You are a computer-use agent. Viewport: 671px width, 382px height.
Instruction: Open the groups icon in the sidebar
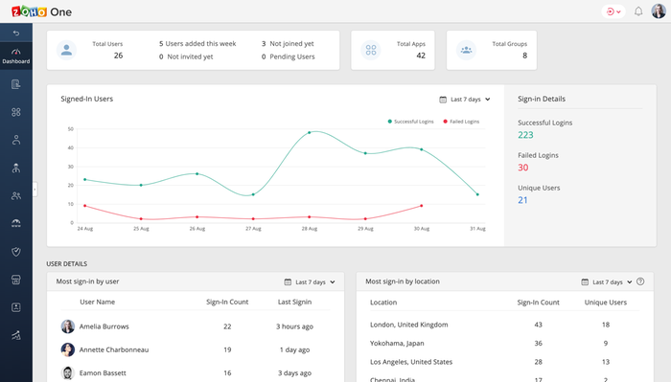[x=16, y=195]
